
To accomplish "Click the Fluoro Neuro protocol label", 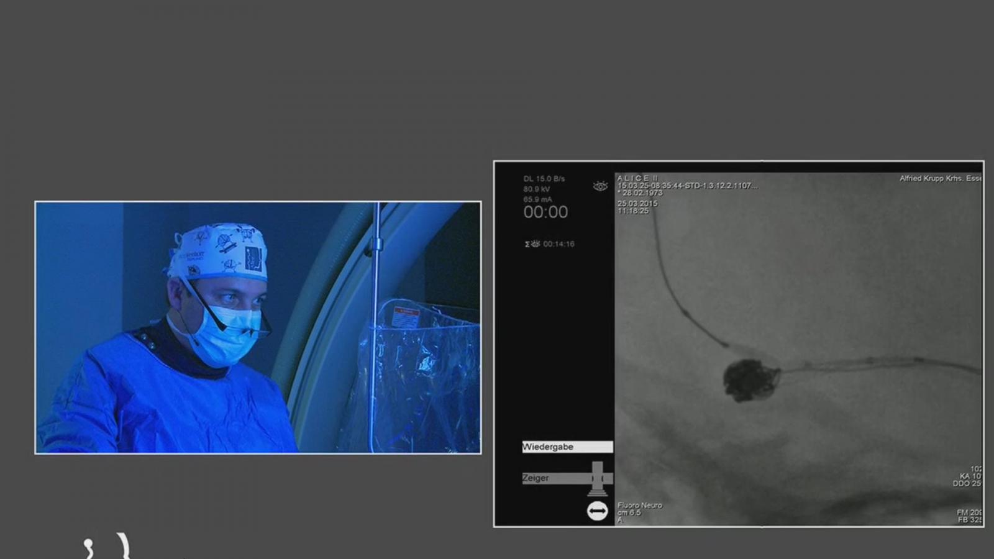I will (x=640, y=505).
